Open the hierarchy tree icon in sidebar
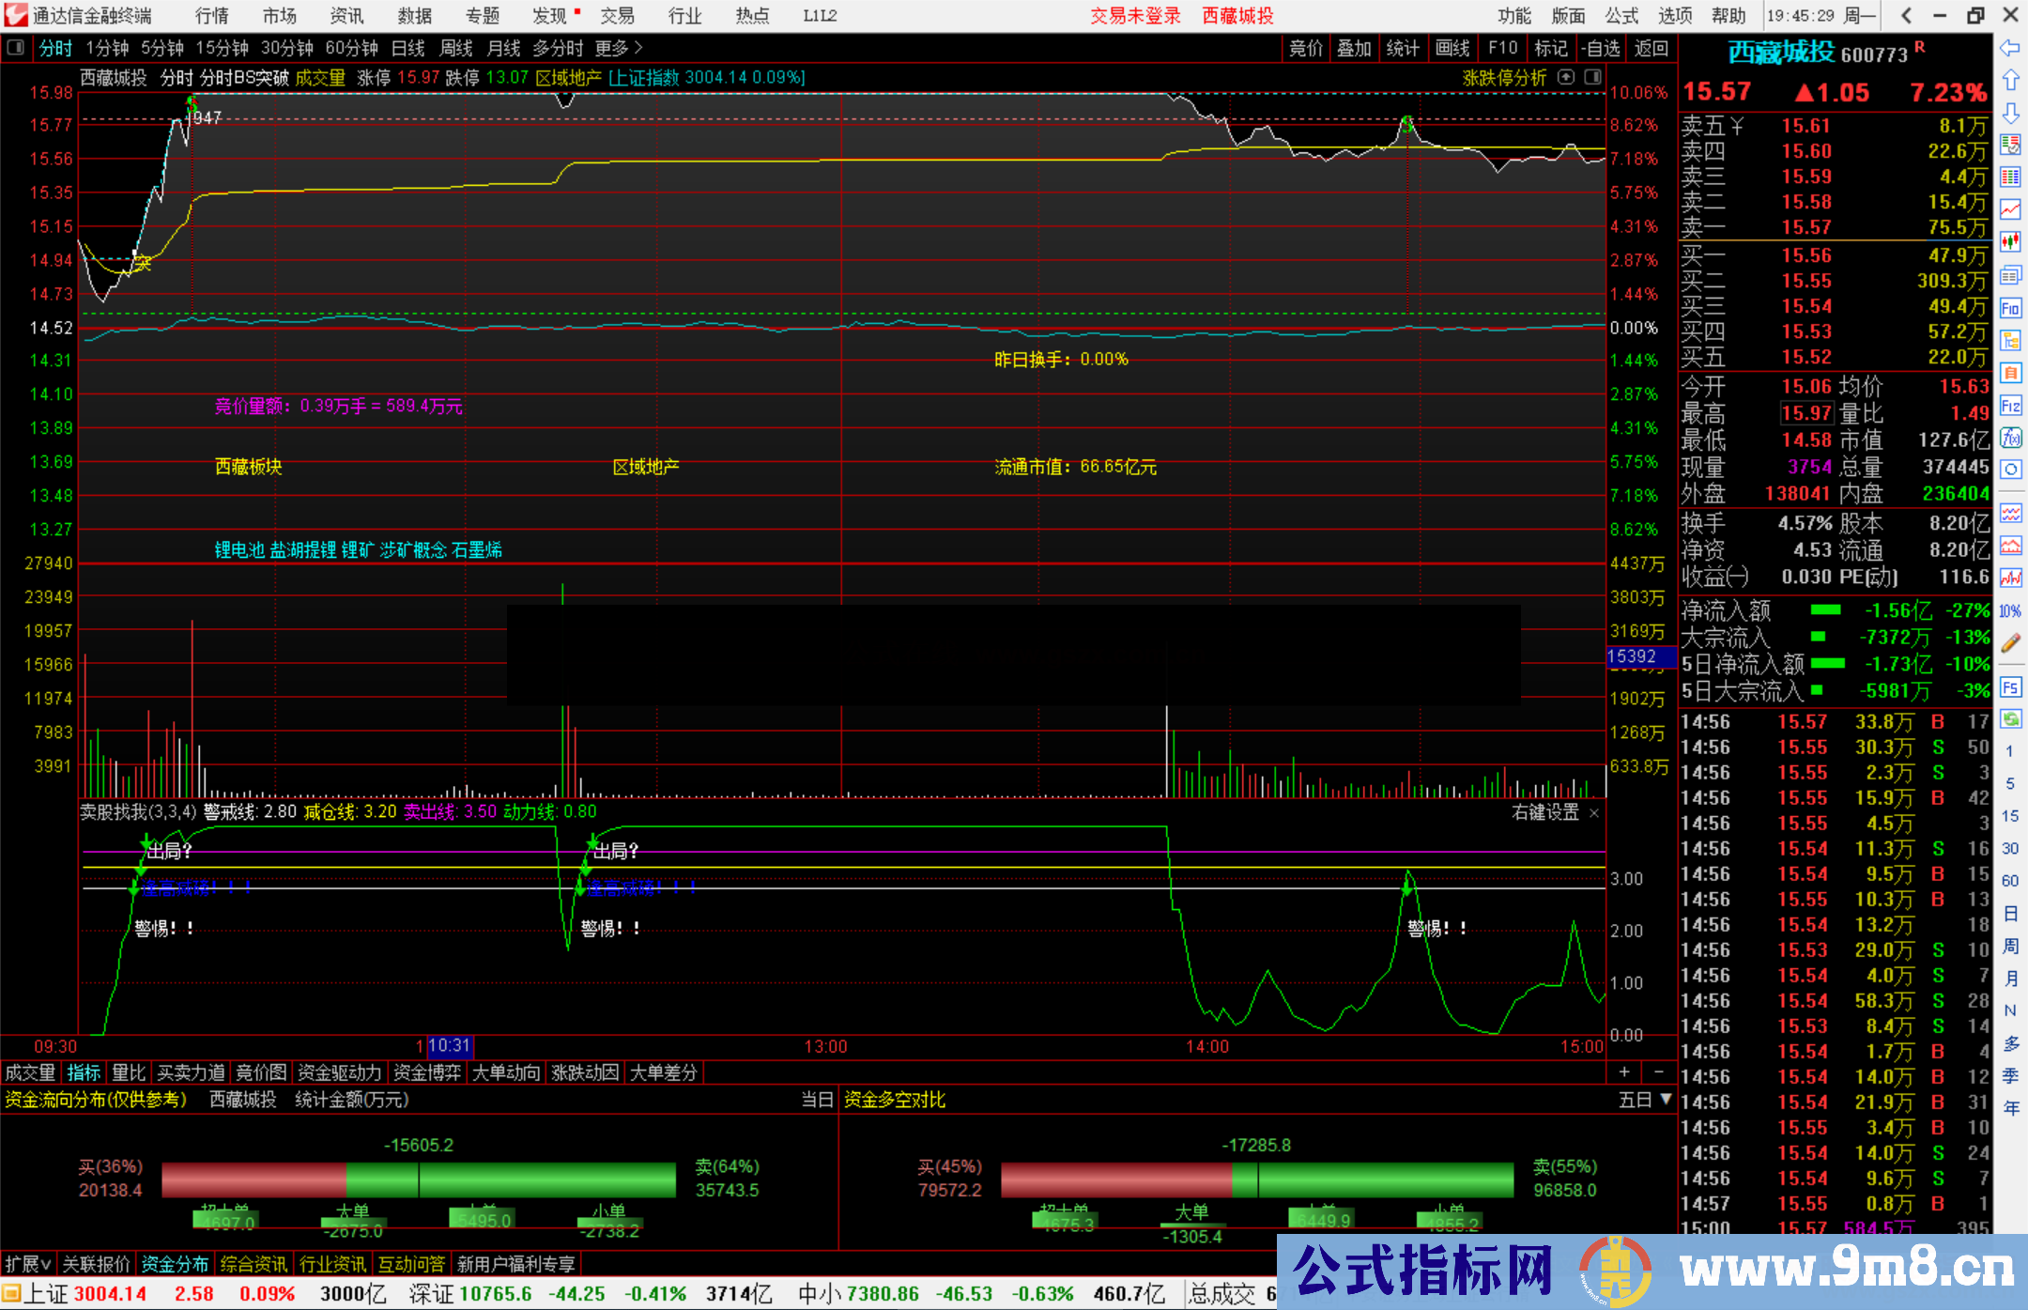 point(2010,340)
